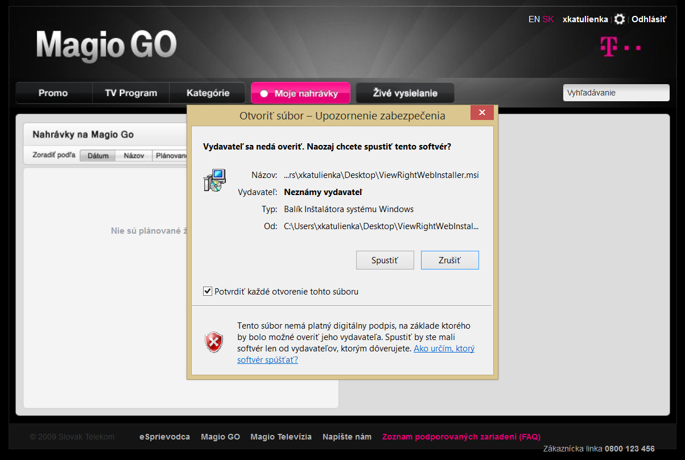The width and height of the screenshot is (685, 460).
Task: Click the Windows Installer package icon
Action: pyautogui.click(x=214, y=180)
